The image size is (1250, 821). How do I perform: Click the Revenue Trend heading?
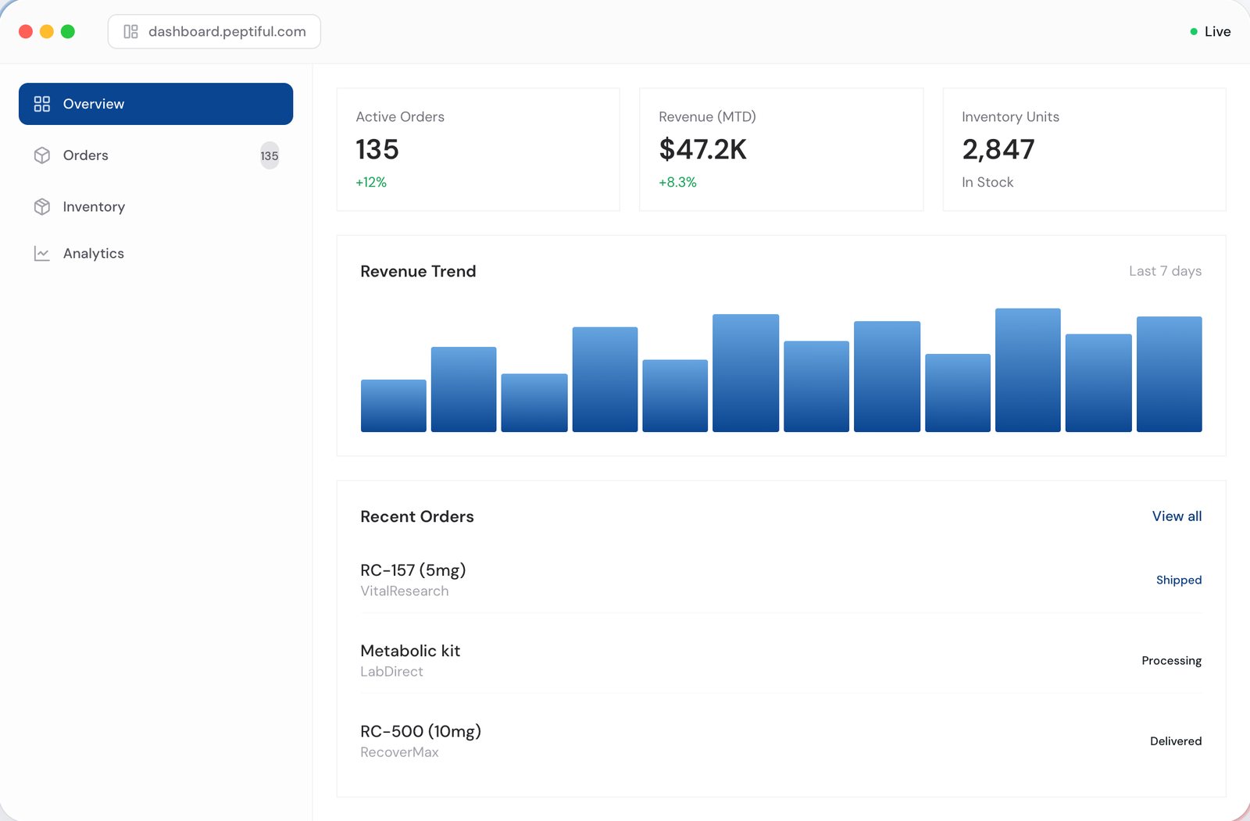coord(418,271)
